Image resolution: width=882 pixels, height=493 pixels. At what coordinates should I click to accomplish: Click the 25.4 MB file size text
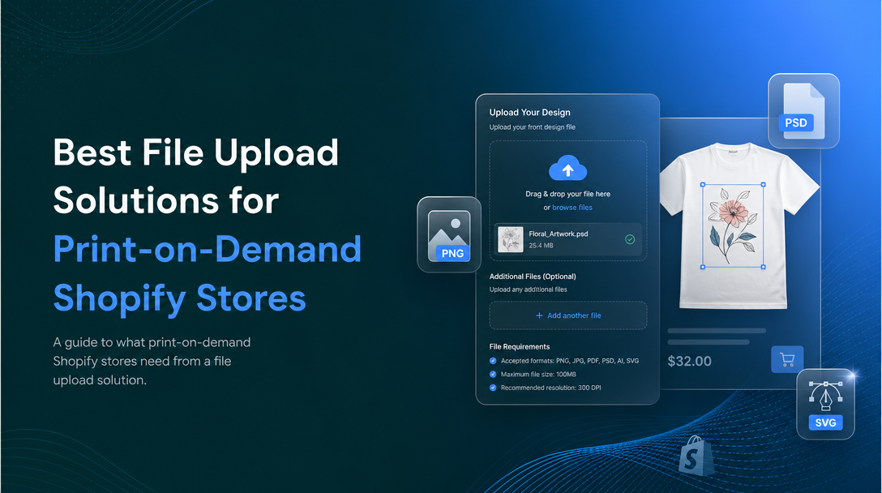pos(541,246)
